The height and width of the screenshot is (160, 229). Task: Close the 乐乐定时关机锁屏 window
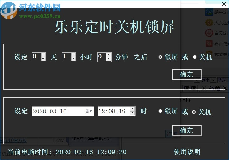224,4
